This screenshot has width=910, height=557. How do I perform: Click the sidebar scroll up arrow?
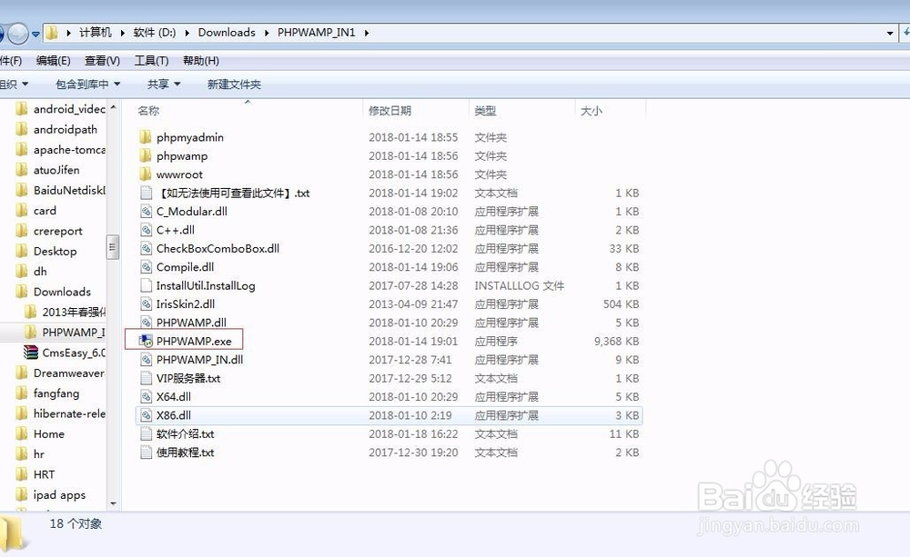coord(113,107)
